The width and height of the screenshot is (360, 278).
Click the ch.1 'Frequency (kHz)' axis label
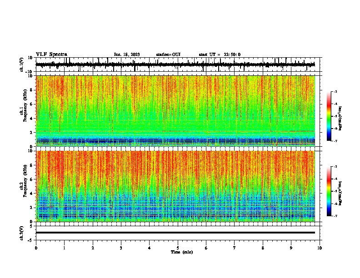pyautogui.click(x=25, y=105)
